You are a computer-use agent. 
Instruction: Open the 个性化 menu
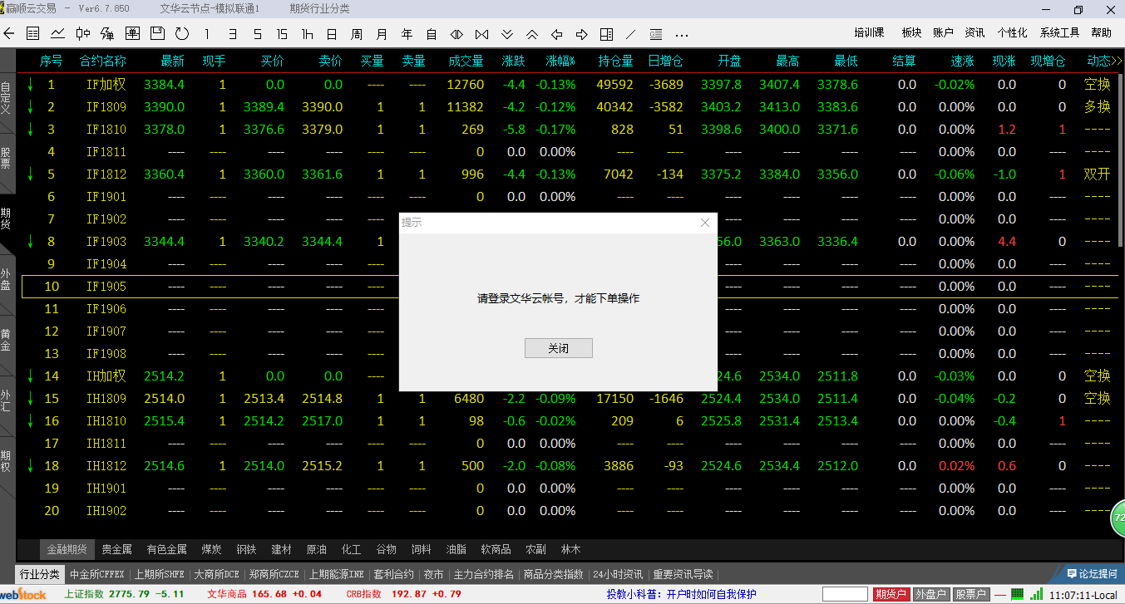click(x=1012, y=33)
